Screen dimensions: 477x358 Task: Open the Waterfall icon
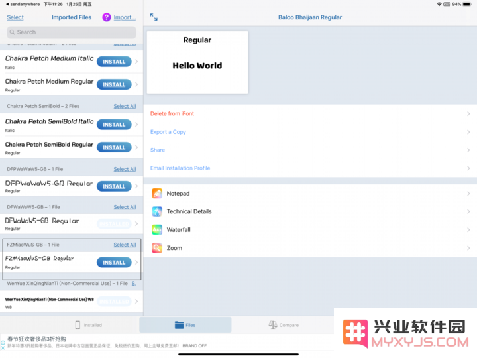(x=157, y=229)
